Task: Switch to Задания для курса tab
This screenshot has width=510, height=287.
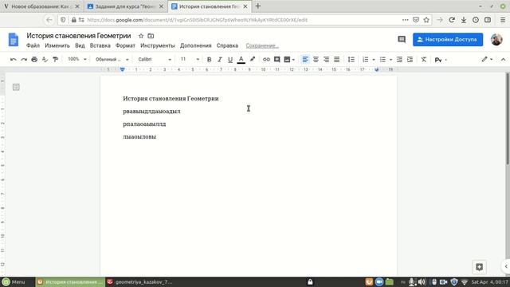Action: (x=125, y=6)
